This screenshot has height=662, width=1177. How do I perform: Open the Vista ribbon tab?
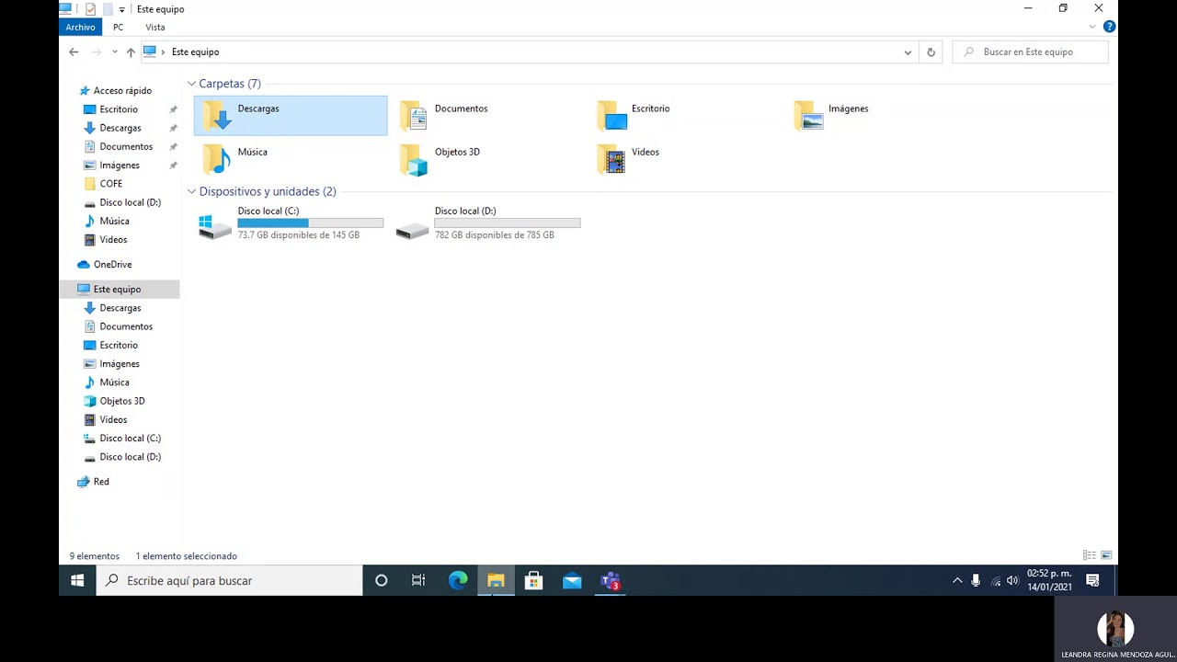coord(154,27)
